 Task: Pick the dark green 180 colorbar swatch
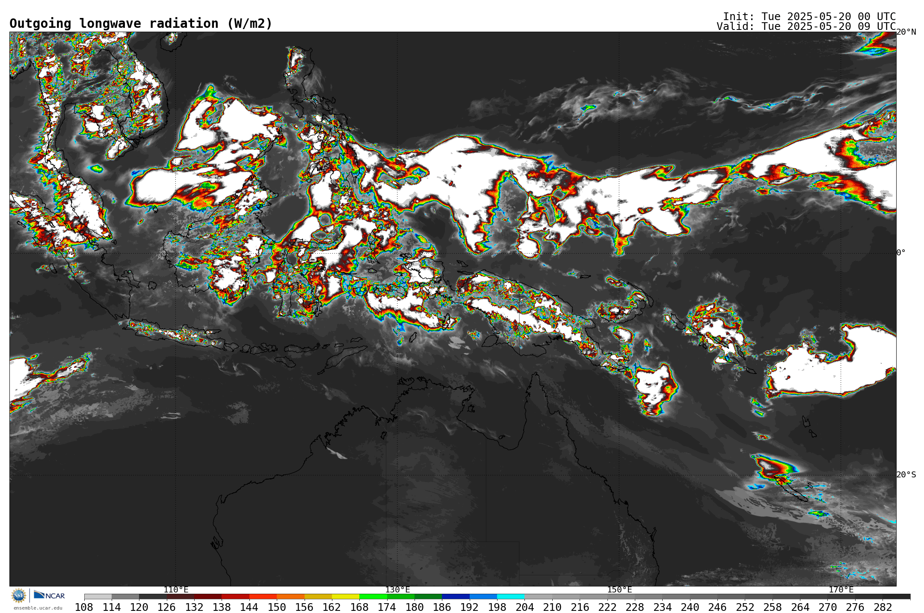(428, 596)
